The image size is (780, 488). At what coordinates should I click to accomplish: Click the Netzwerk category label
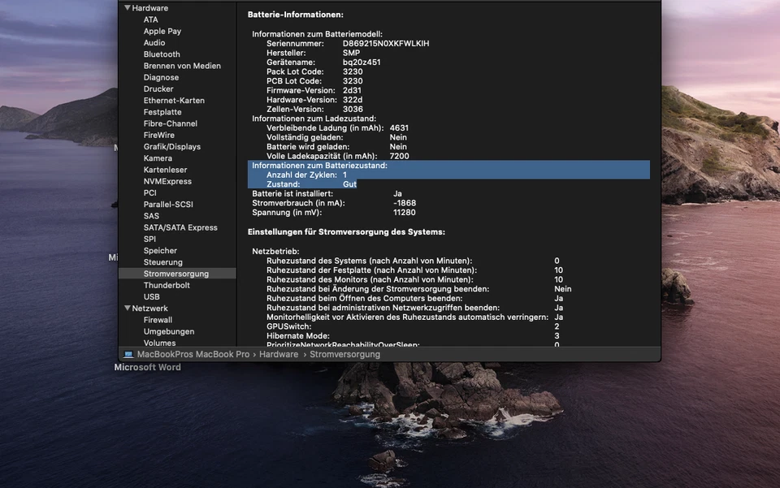pyautogui.click(x=149, y=309)
